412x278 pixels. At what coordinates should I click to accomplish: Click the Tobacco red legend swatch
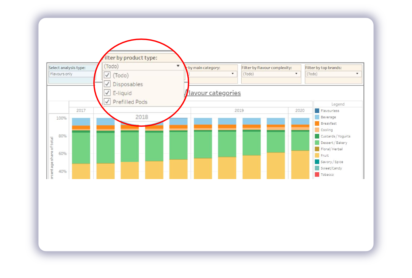tap(317, 175)
